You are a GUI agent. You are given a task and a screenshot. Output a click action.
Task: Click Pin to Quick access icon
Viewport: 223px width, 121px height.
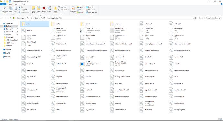(x=5, y=8)
